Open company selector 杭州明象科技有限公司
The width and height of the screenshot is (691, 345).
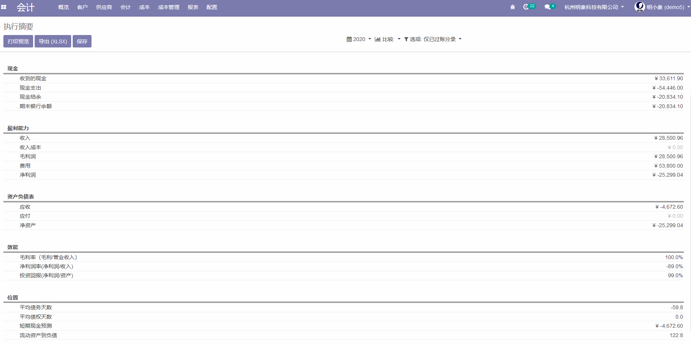coord(594,7)
